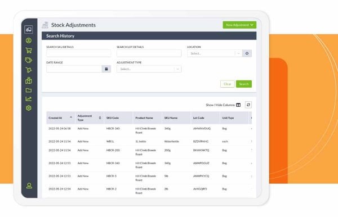
Task: Open the hand trolley sidebar icon
Action: coord(29,70)
